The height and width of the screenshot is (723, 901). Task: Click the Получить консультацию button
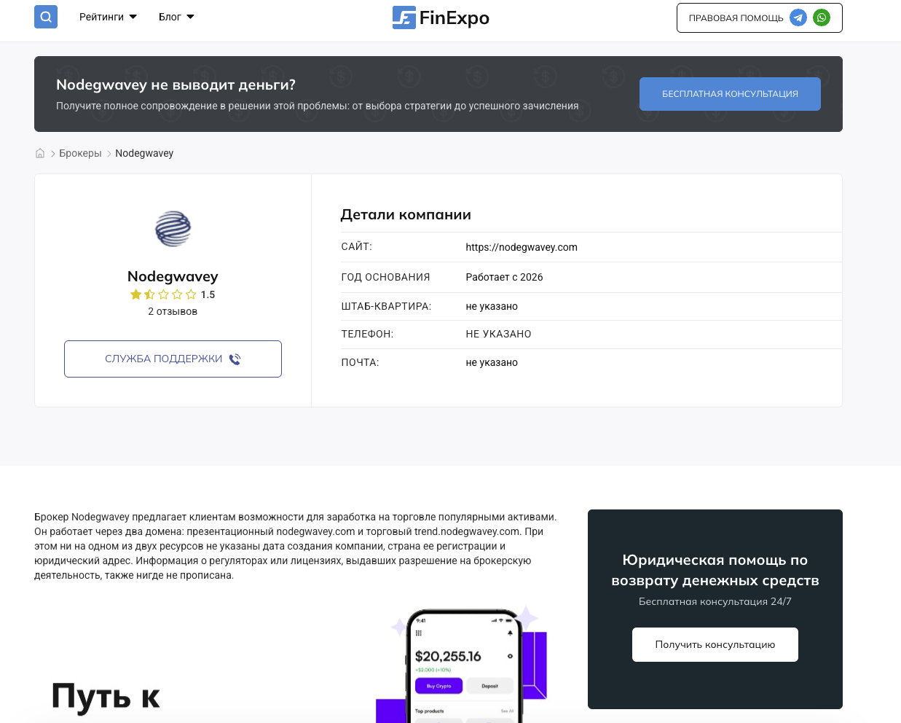point(715,644)
